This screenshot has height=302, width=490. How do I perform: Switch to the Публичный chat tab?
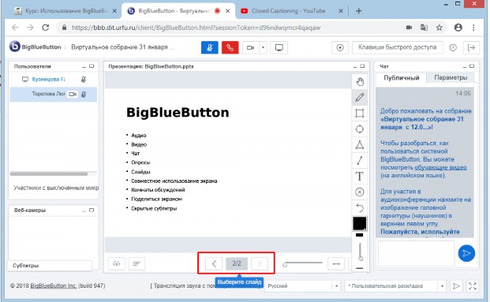(402, 78)
